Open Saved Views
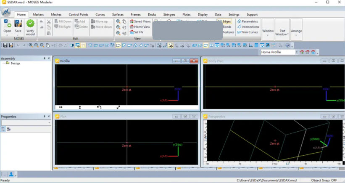 (x=140, y=21)
